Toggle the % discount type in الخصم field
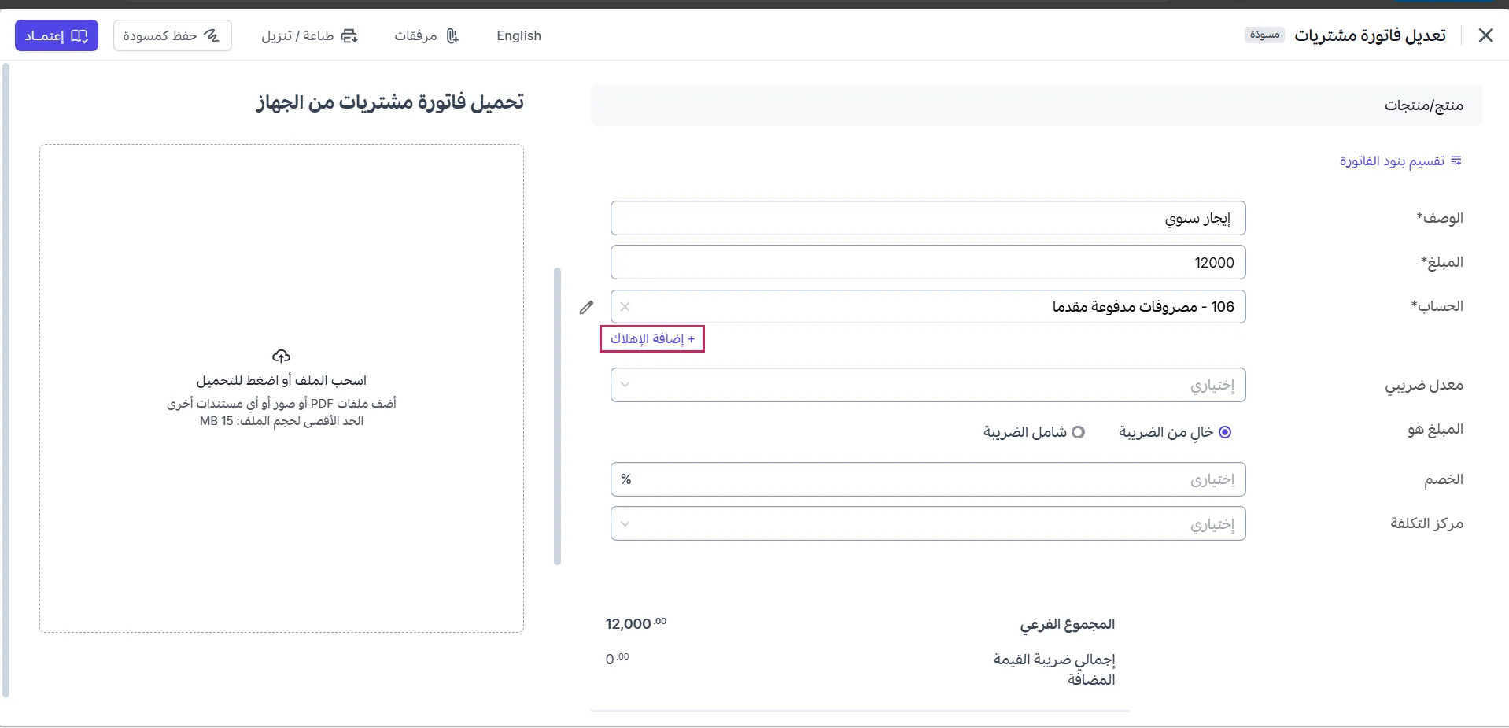 [x=625, y=479]
